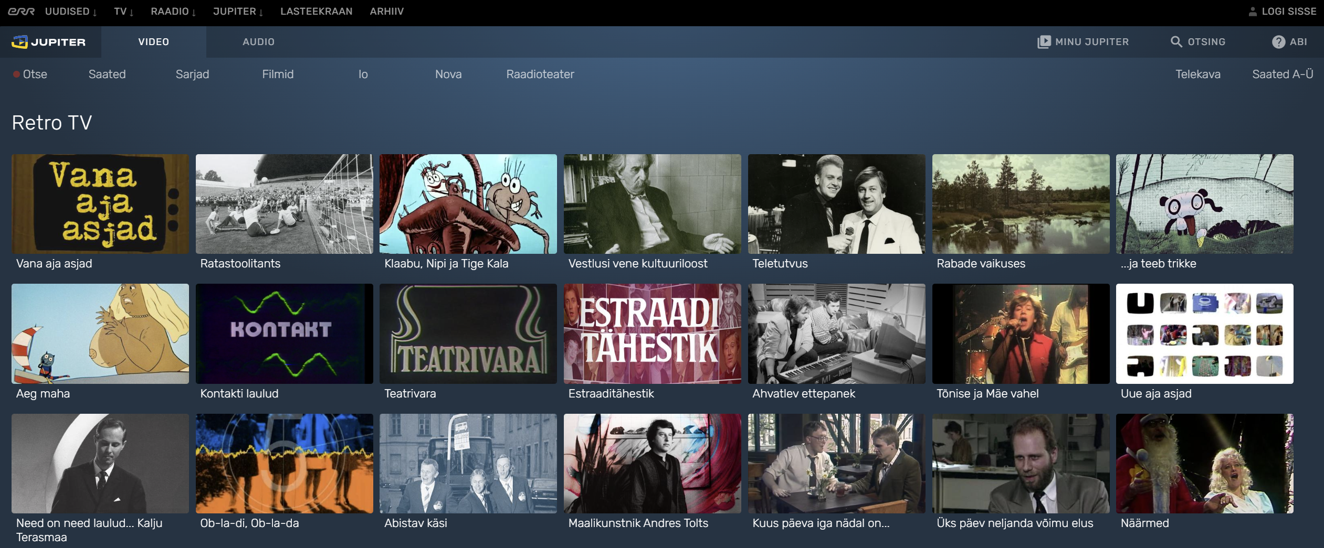Open the Filmid category
Viewport: 1324px width, 548px height.
pos(278,74)
